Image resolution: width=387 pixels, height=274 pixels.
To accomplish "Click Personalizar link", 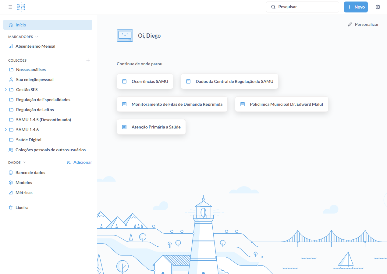I will tap(363, 24).
